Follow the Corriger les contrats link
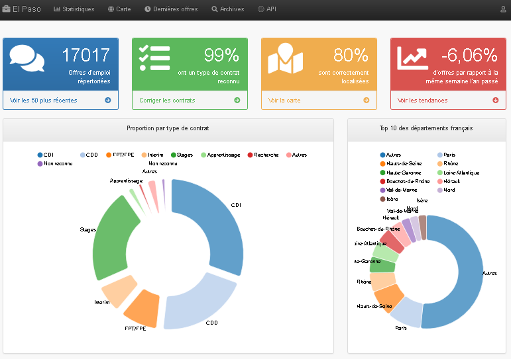The image size is (511, 359). [167, 100]
